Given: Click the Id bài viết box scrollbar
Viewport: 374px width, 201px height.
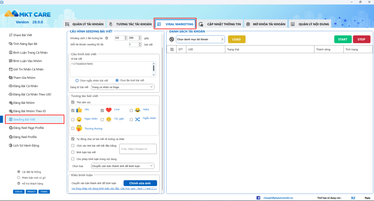Looking at the screenshot, I should 154,68.
